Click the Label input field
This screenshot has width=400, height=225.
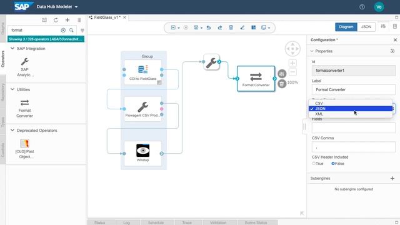point(354,90)
